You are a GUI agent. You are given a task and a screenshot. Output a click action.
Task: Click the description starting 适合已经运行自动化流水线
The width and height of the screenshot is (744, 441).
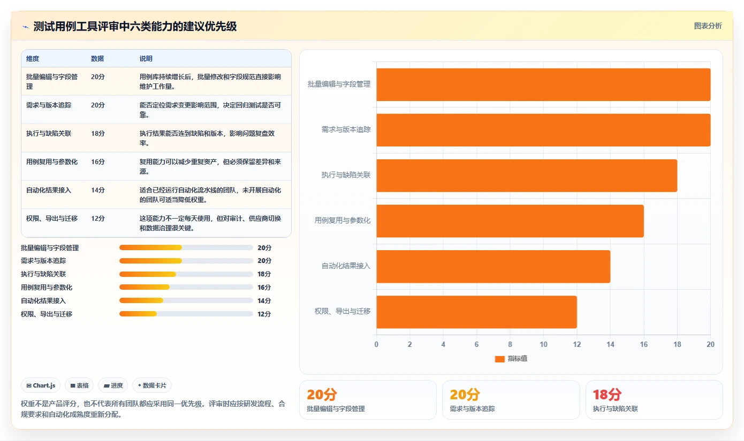pos(210,195)
